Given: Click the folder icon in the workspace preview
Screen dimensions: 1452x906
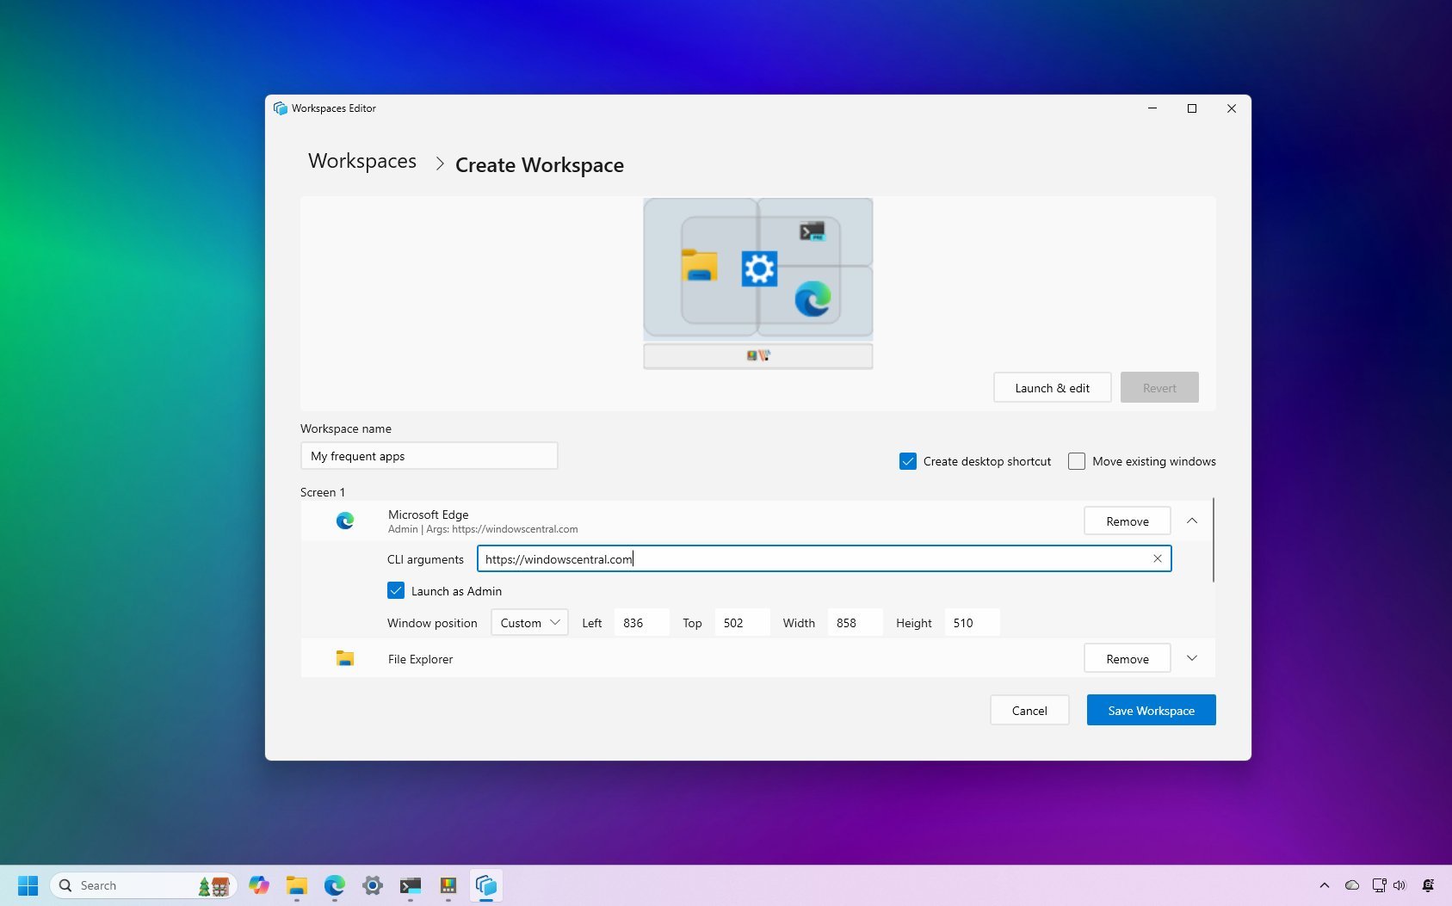Looking at the screenshot, I should click(700, 267).
